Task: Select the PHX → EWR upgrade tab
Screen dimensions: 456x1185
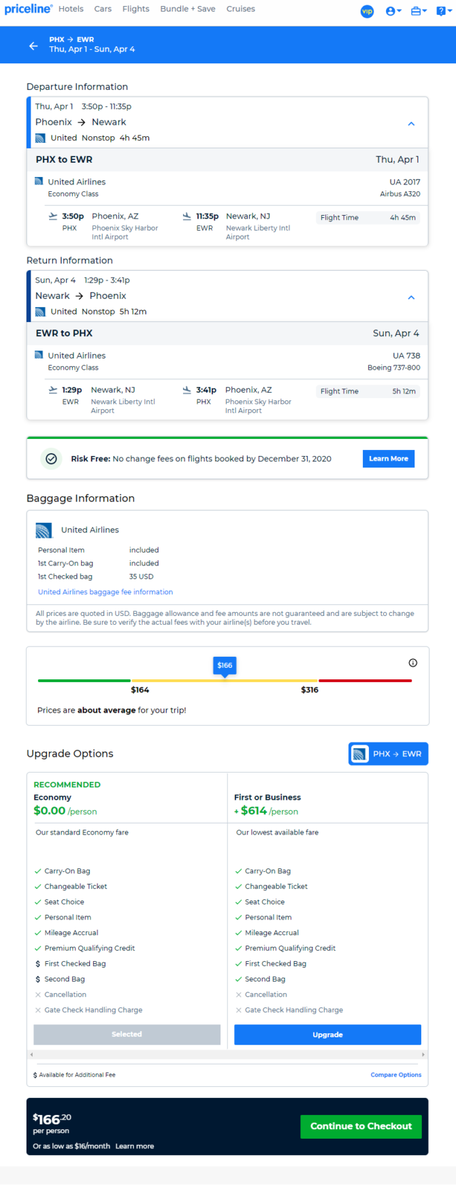Action: click(x=389, y=754)
